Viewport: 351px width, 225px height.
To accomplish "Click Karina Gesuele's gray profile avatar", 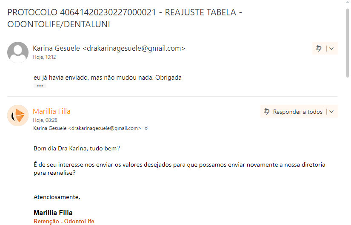I will tap(18, 52).
